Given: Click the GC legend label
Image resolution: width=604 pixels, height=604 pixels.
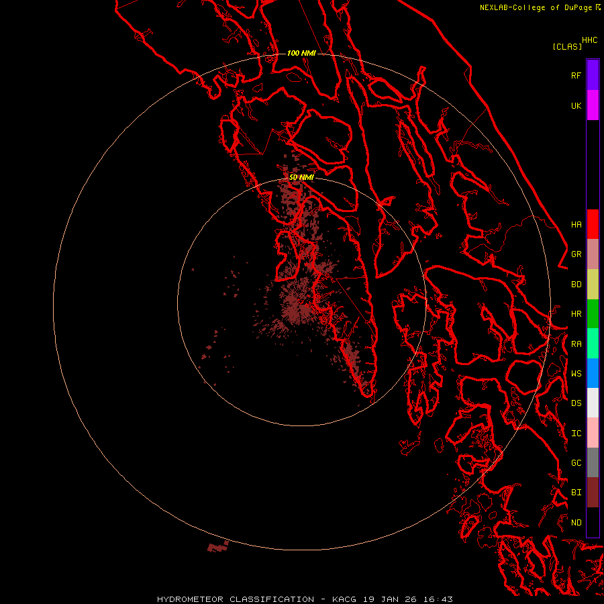Looking at the screenshot, I should pos(576,462).
